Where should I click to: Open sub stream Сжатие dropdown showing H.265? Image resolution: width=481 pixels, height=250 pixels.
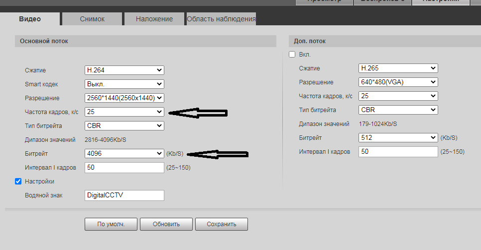coord(398,68)
